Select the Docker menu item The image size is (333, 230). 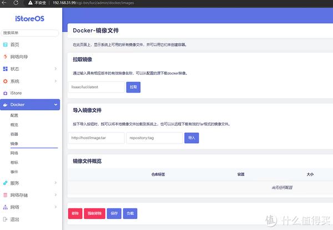30,105
